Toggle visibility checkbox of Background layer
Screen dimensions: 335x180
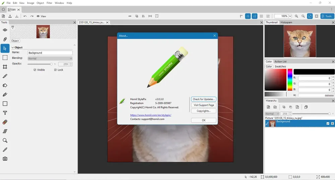[x=328, y=123]
